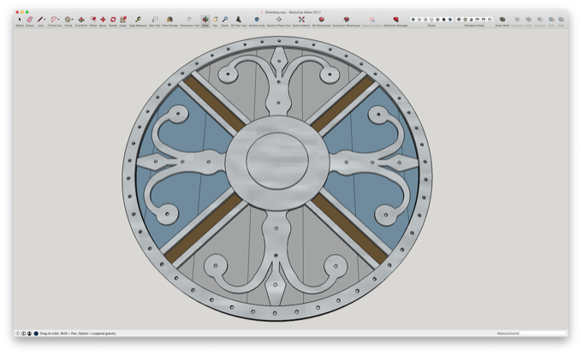This screenshot has height=355, width=582.
Task: Choose the Select arrow tool
Action: [20, 20]
